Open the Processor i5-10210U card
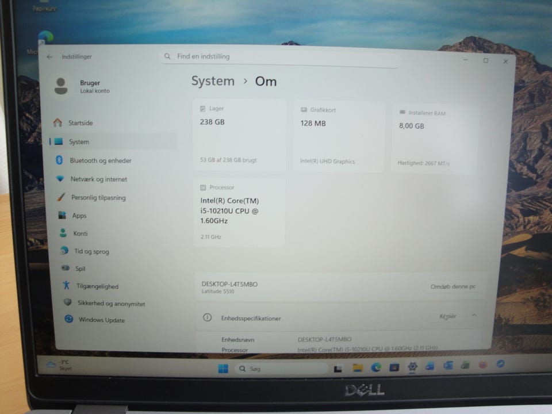552x414 pixels. pyautogui.click(x=239, y=213)
